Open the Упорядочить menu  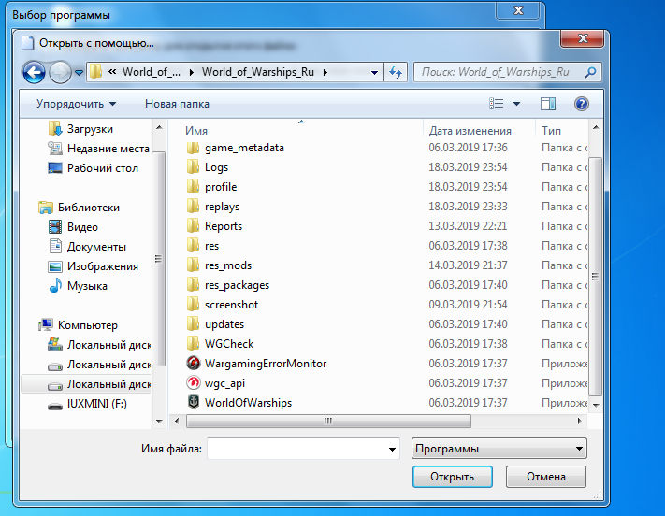coord(76,104)
